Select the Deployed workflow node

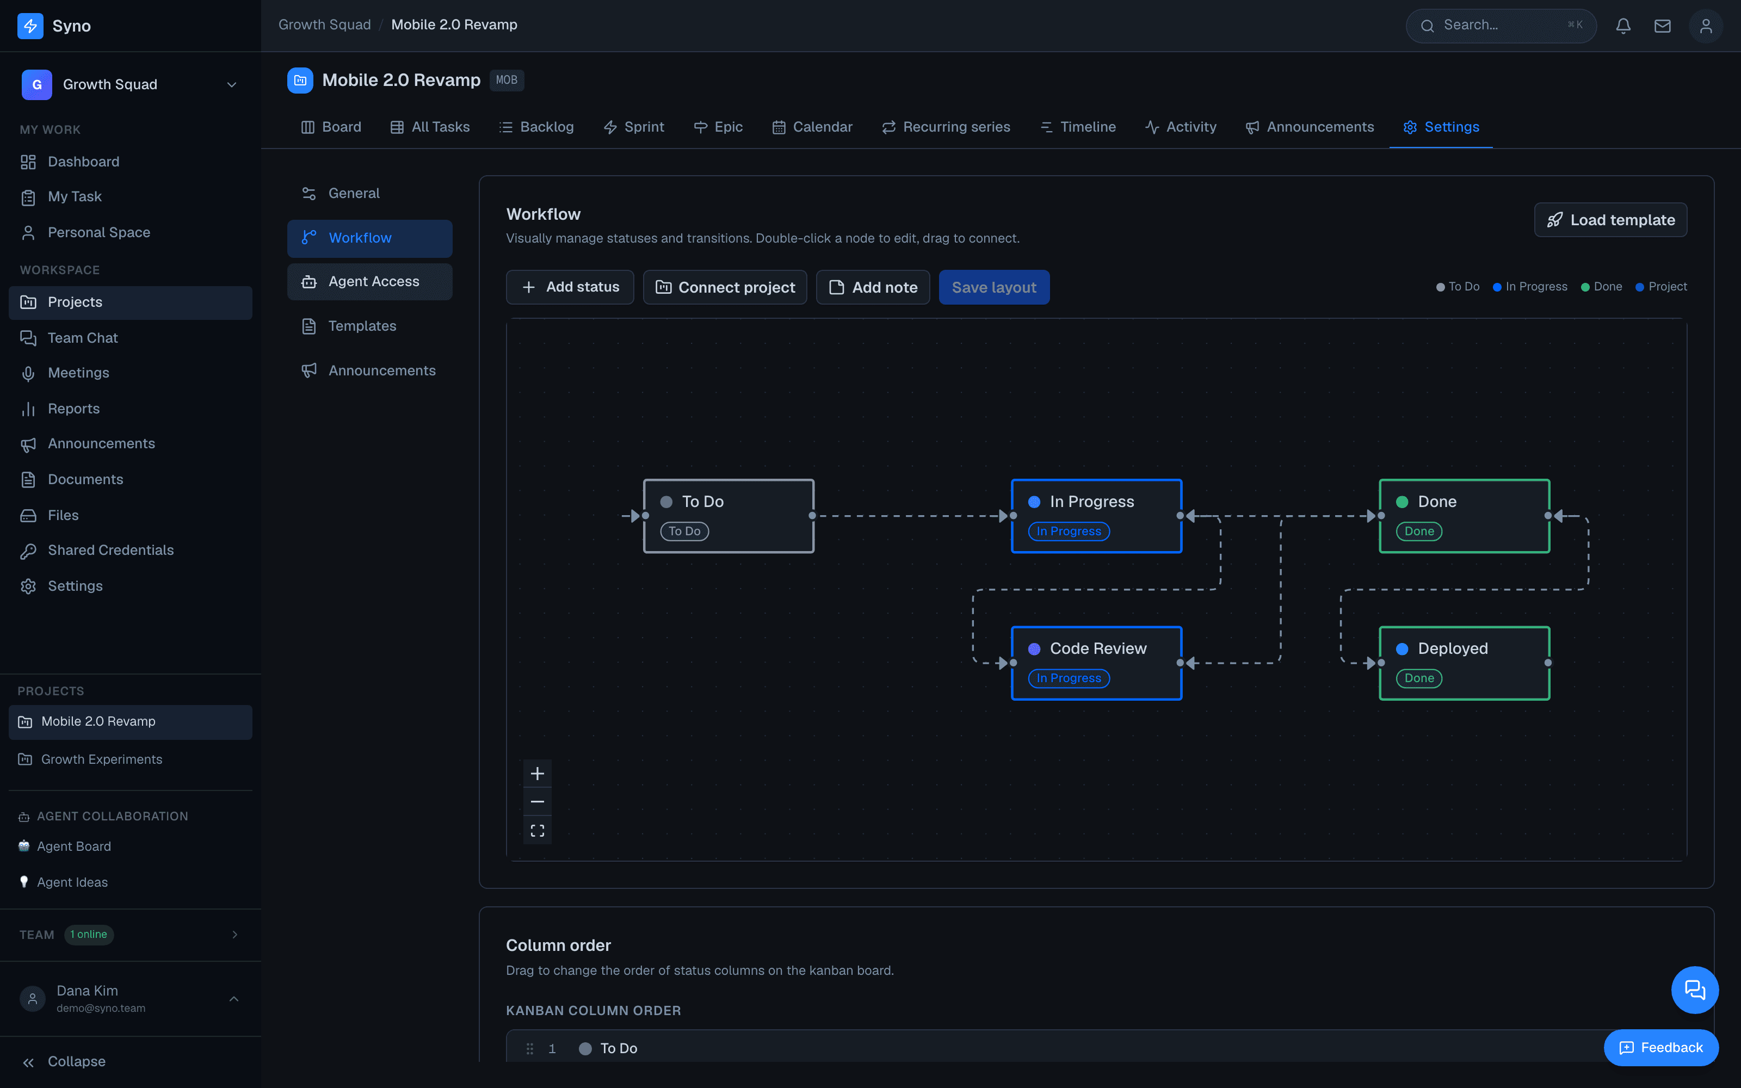click(1464, 663)
